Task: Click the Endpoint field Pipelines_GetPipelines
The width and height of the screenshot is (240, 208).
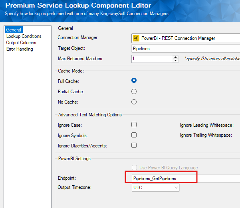Action: click(186, 178)
